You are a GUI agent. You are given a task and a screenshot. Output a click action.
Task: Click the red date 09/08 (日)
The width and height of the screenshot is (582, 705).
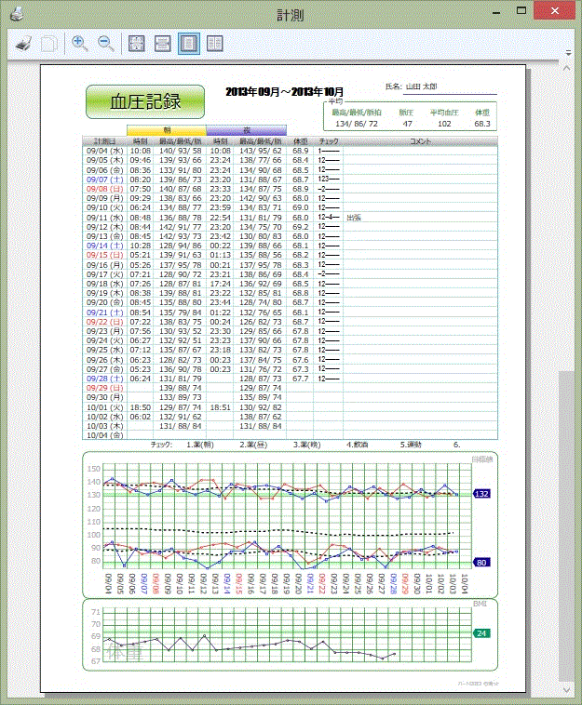point(105,189)
